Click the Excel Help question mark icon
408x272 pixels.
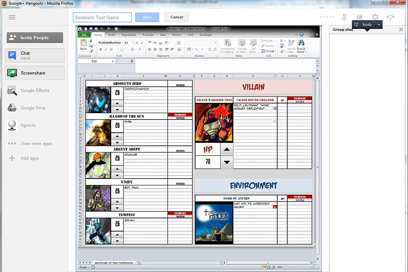pos(302,35)
